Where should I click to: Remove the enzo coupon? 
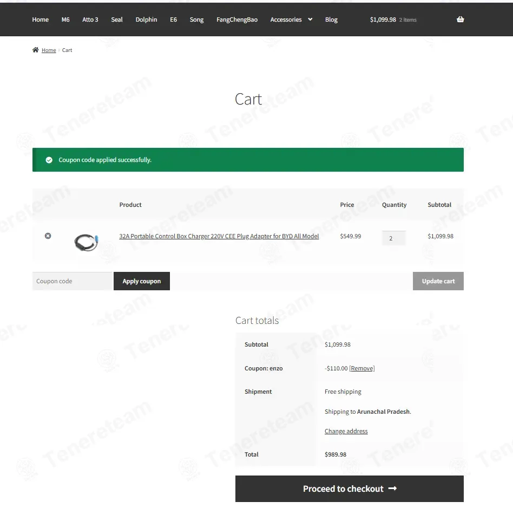(362, 368)
